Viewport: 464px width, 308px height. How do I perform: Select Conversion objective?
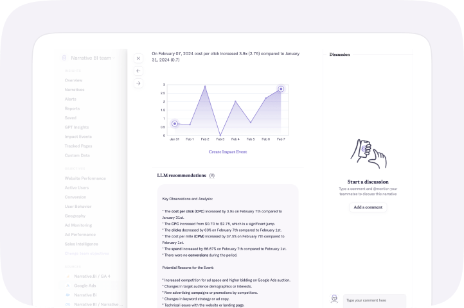(75, 197)
